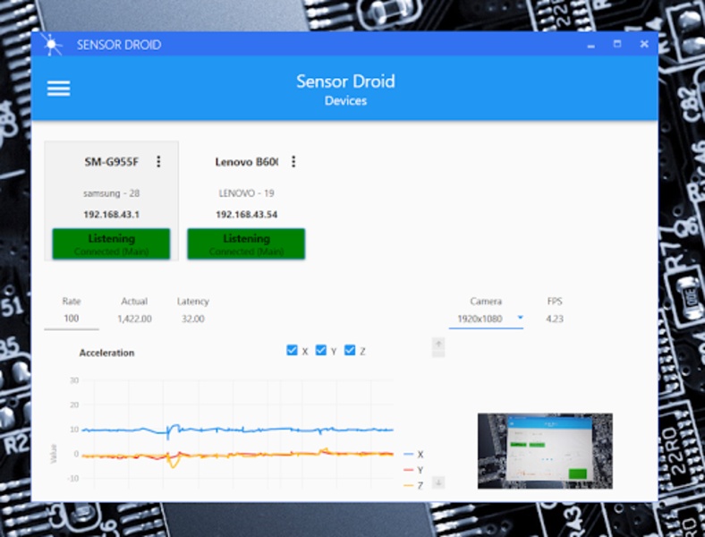Click the IP address 192.168.43.1
This screenshot has height=537, width=705.
click(112, 215)
